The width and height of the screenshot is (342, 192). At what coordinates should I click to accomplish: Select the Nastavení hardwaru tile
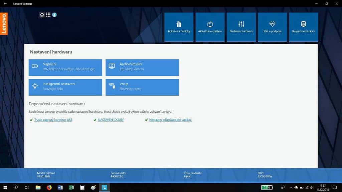point(241,27)
